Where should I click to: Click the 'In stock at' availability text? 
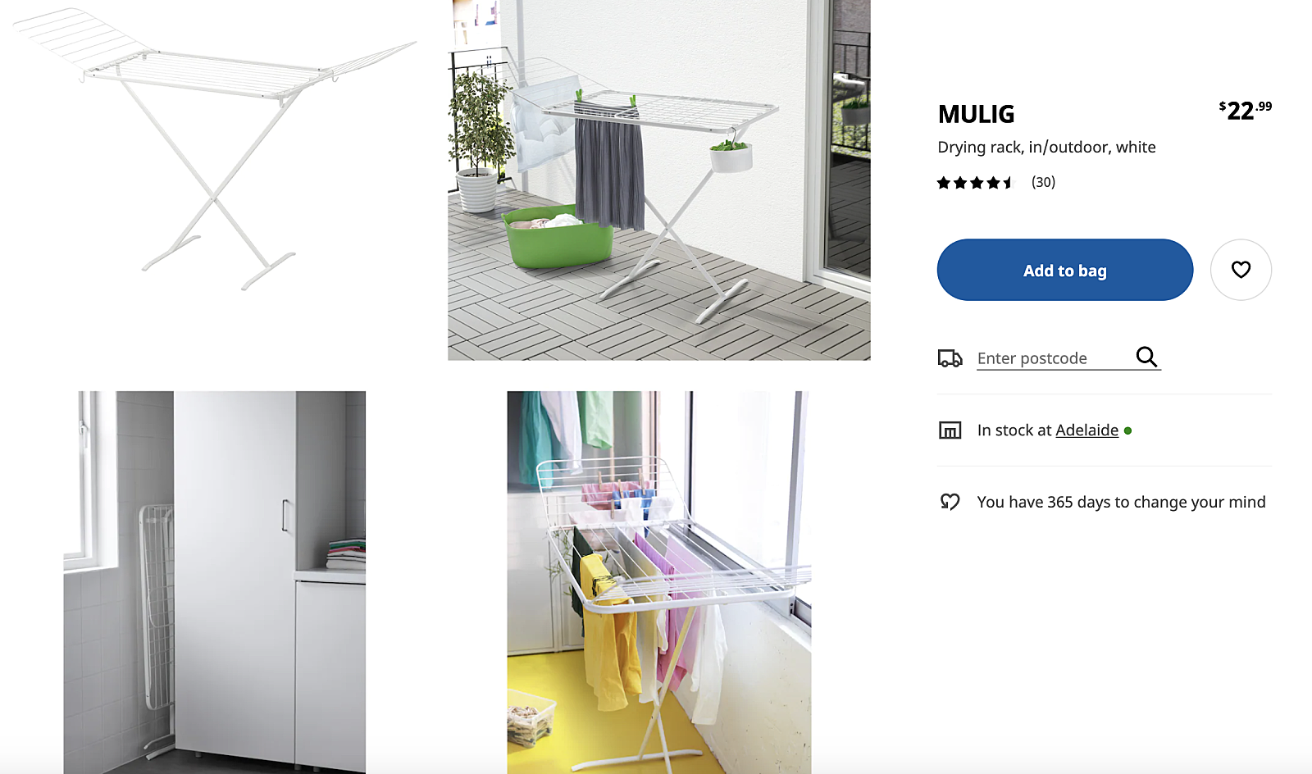pyautogui.click(x=1014, y=430)
